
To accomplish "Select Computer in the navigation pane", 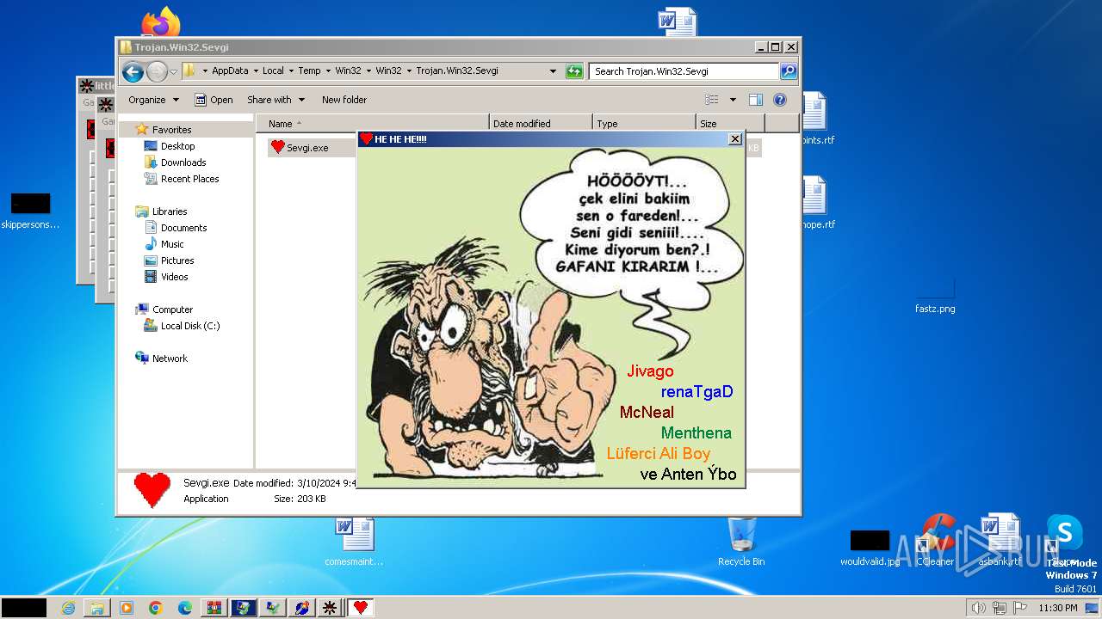I will pos(172,309).
